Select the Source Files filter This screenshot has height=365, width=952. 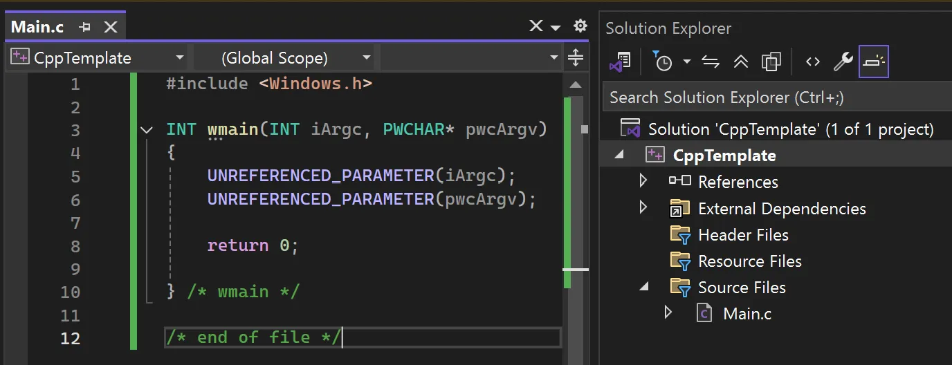(742, 288)
